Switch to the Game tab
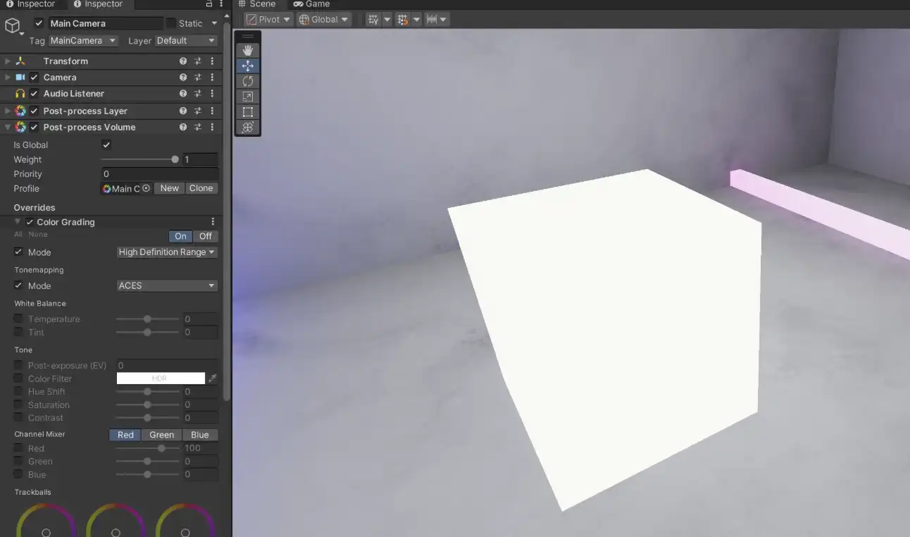The height and width of the screenshot is (537, 910). tap(311, 4)
